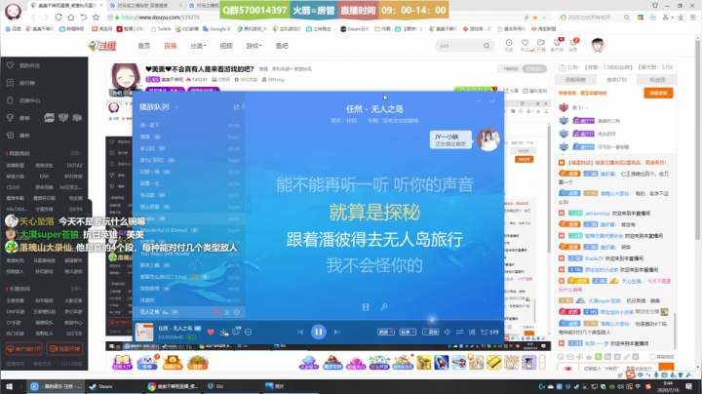Click the 客户端打开 sidebar button

23,349
